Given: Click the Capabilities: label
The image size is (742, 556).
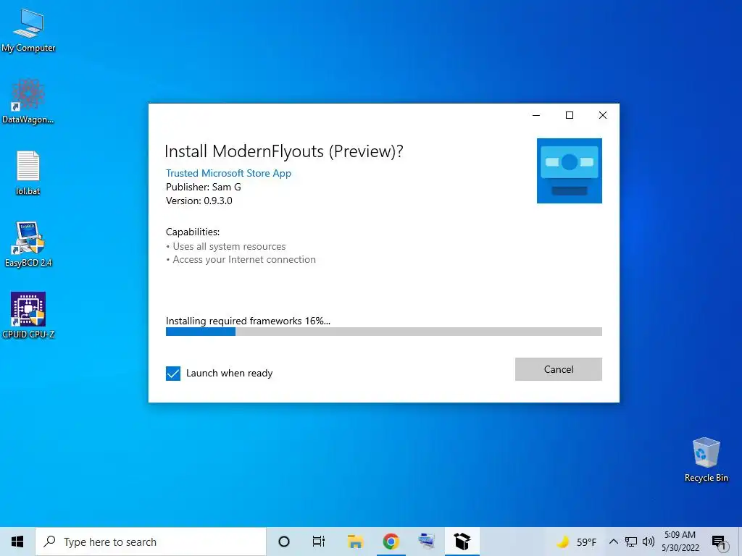Looking at the screenshot, I should click(x=193, y=232).
